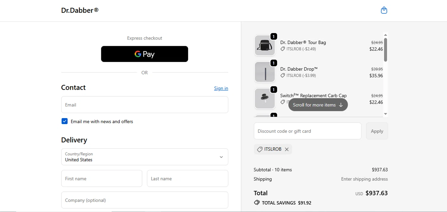Image resolution: width=447 pixels, height=212 pixels.
Task: Click the Subtotal · 10 items text
Action: coord(273,170)
